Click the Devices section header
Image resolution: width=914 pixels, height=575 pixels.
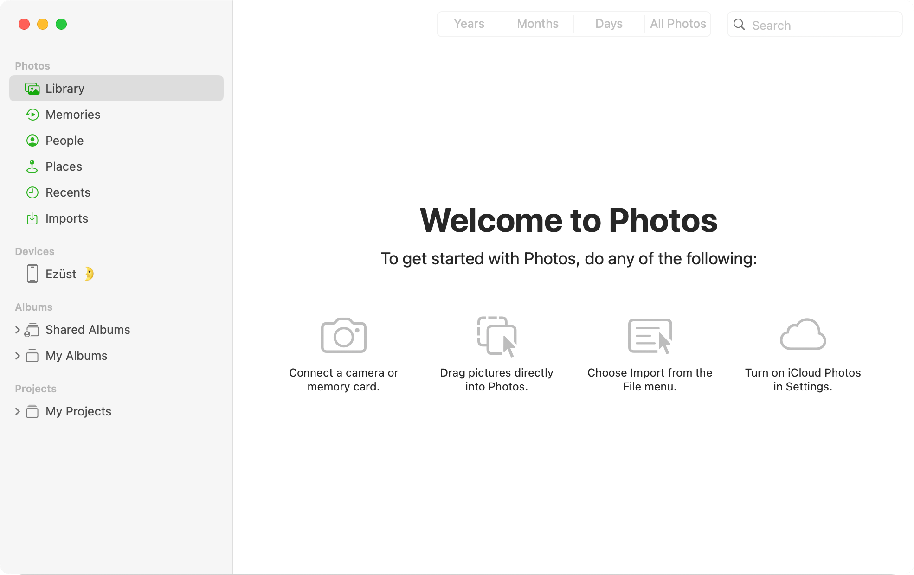35,251
